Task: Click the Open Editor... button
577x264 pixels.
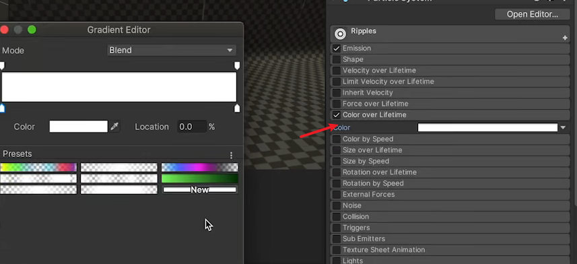Action: [533, 14]
